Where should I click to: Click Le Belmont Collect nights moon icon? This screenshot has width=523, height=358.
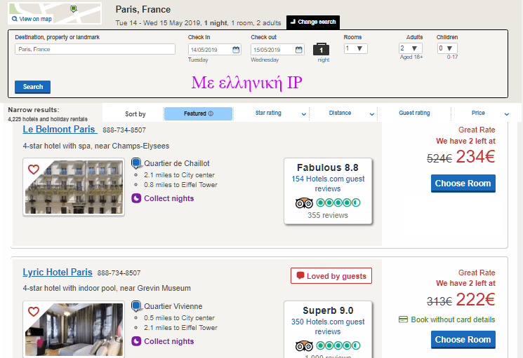pos(136,198)
